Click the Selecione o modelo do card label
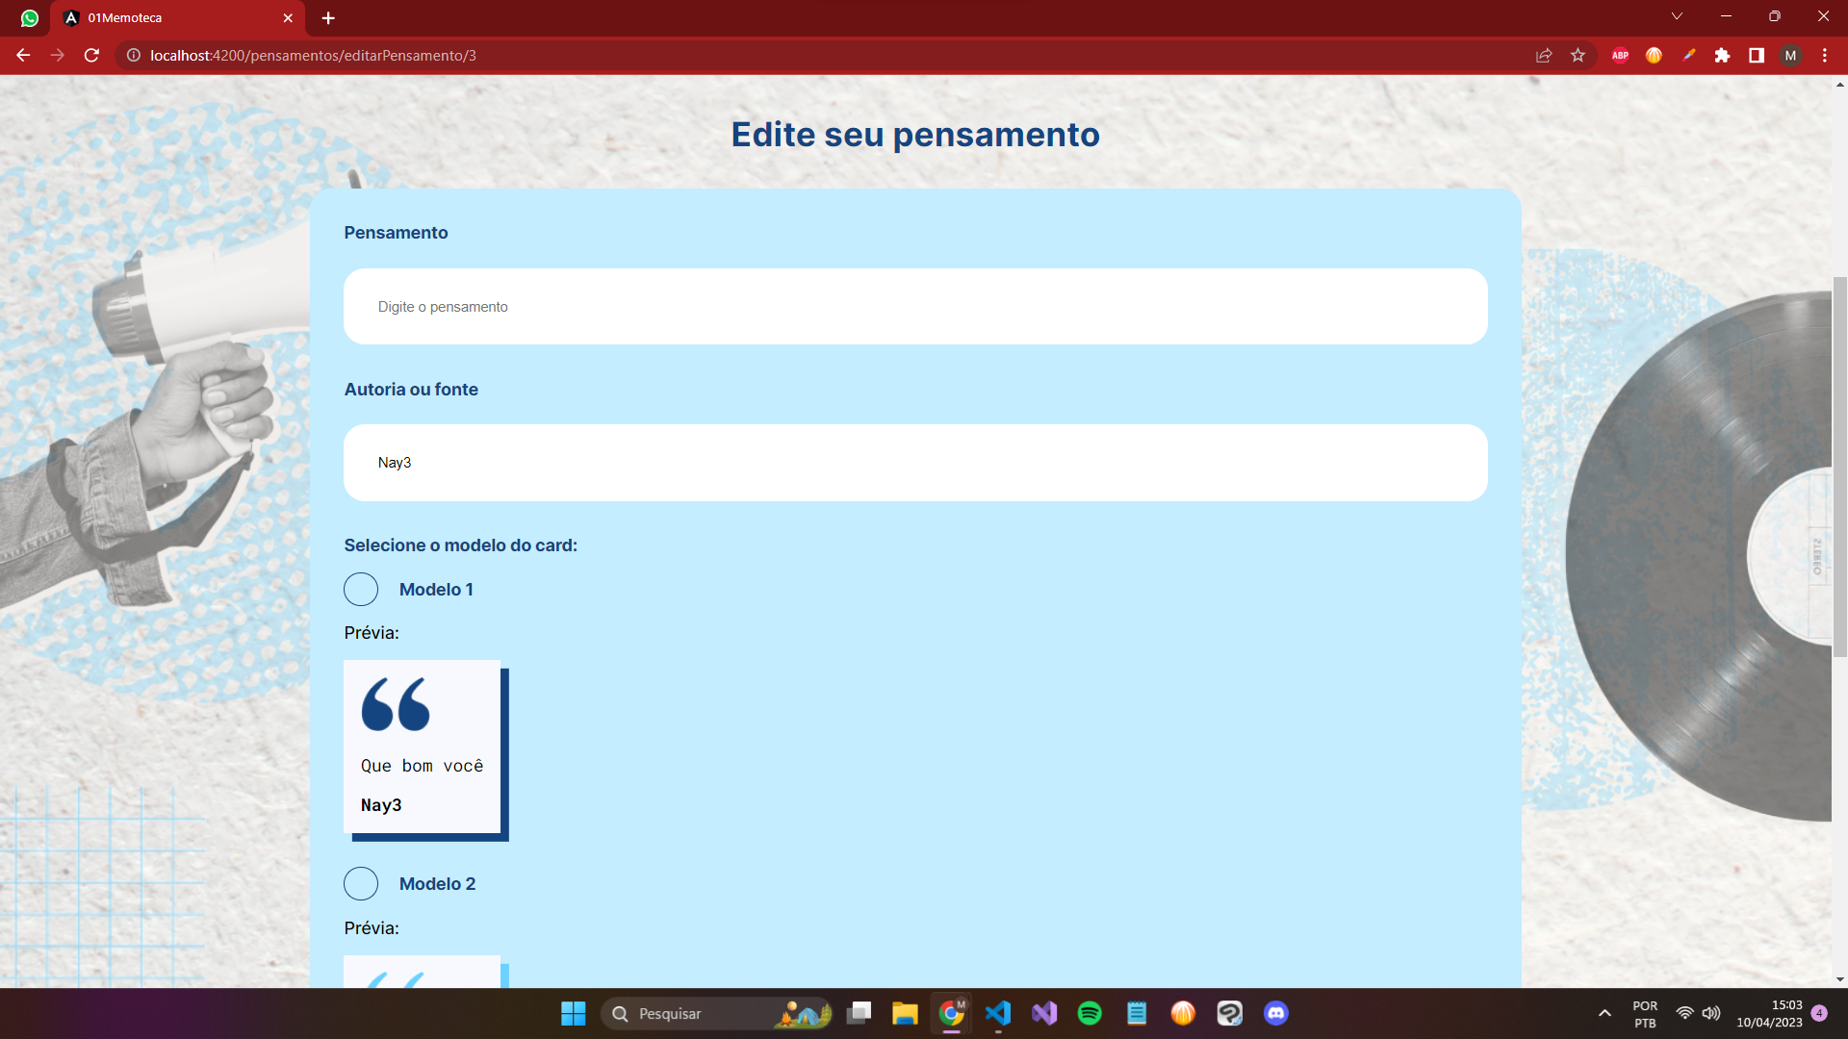Image resolution: width=1848 pixels, height=1039 pixels. coord(461,545)
